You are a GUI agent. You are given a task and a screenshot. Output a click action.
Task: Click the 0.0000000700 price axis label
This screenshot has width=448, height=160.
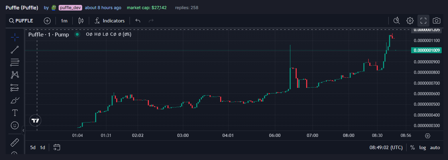click(426, 83)
